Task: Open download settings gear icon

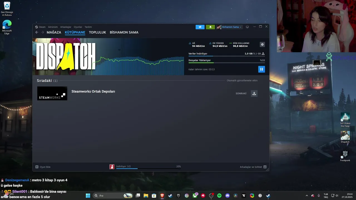Action: pos(262,44)
